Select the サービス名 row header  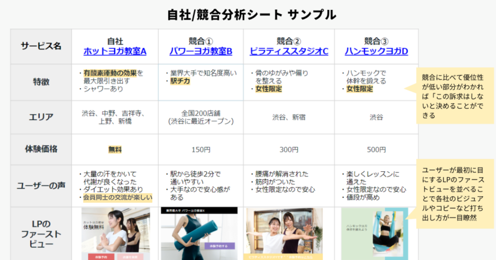tap(41, 46)
